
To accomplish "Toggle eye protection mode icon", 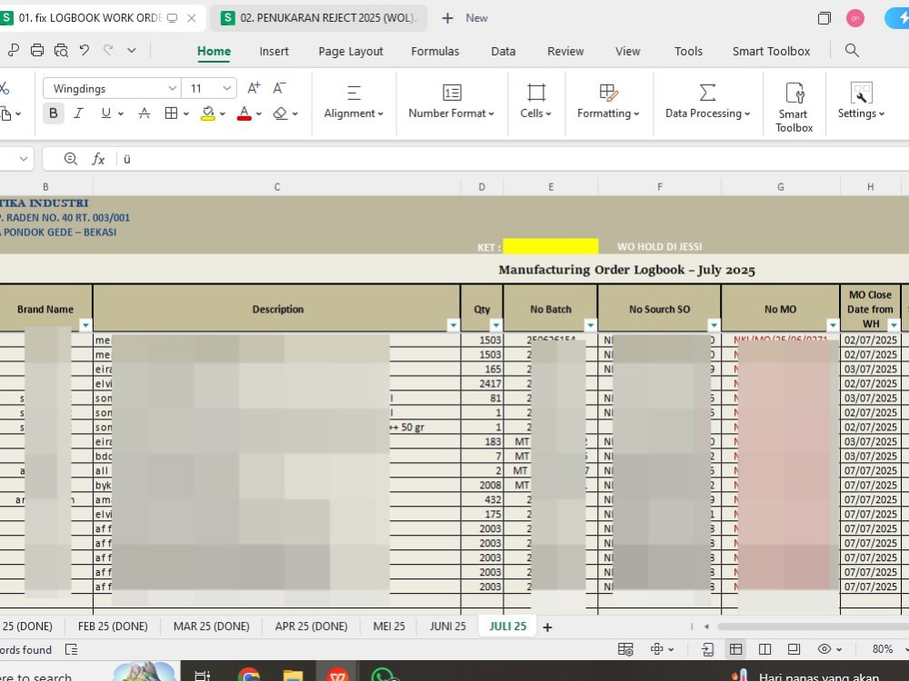I will point(824,649).
